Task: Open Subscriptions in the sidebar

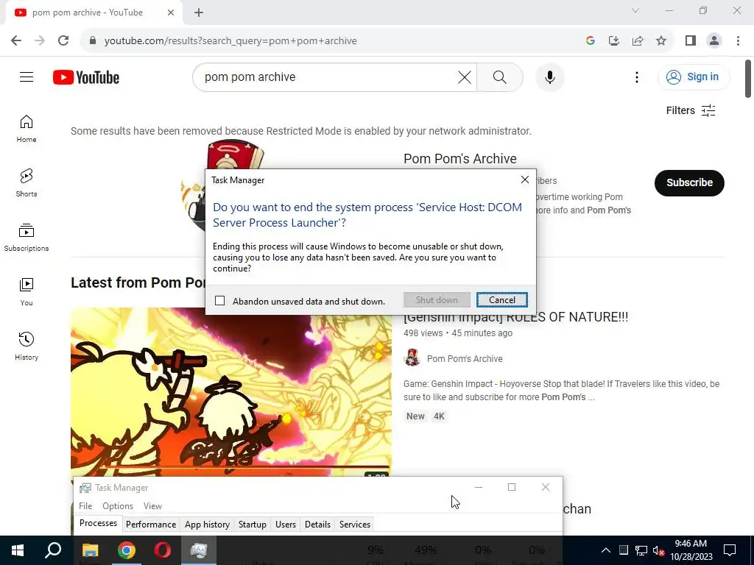Action: (27, 238)
